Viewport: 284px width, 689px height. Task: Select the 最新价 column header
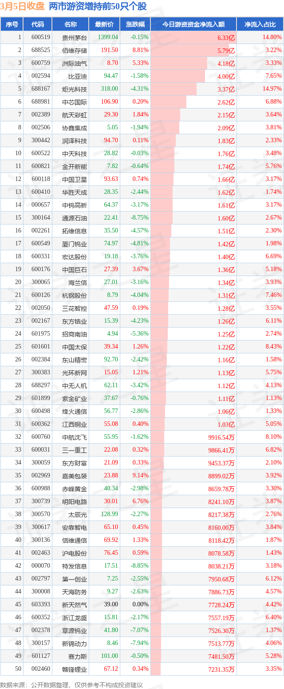[x=104, y=24]
